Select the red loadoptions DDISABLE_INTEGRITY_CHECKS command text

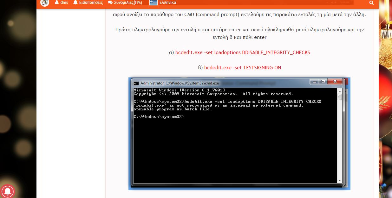click(x=243, y=53)
